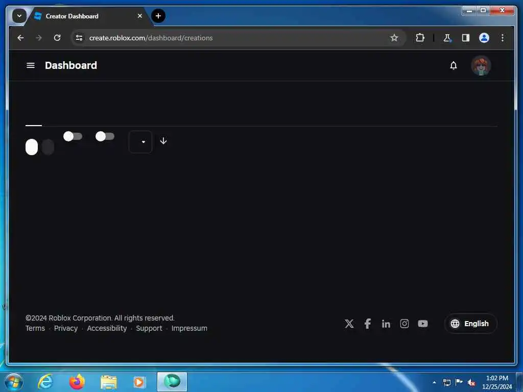Visit the Roblox Facebook page
Viewport: 523px width, 392px height.
tap(368, 324)
